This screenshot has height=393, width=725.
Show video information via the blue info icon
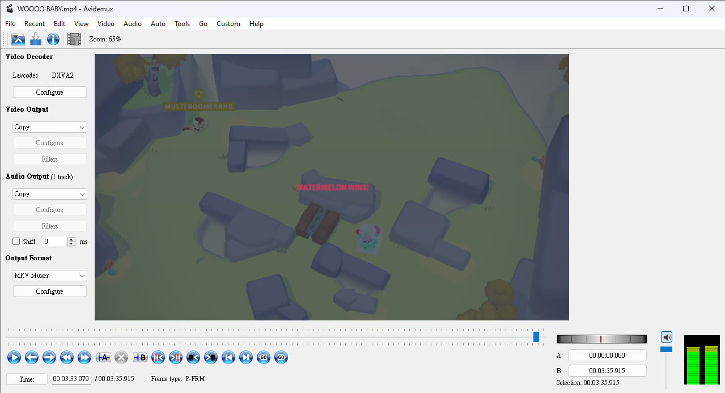coord(53,39)
